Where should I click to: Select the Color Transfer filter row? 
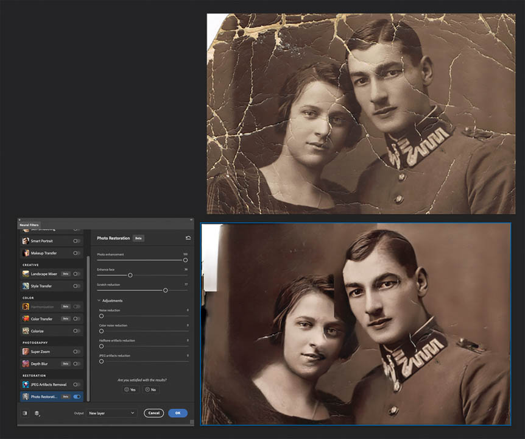pyautogui.click(x=41, y=319)
